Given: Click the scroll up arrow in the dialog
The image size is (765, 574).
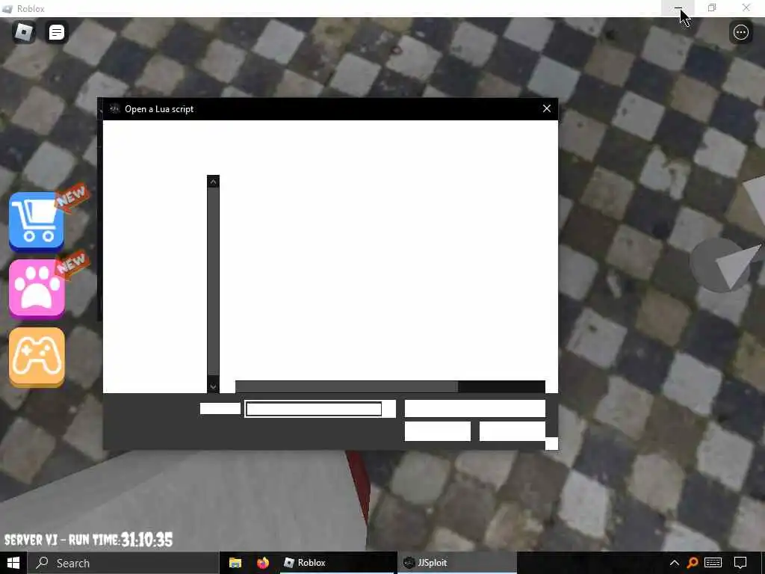Looking at the screenshot, I should pos(213,181).
